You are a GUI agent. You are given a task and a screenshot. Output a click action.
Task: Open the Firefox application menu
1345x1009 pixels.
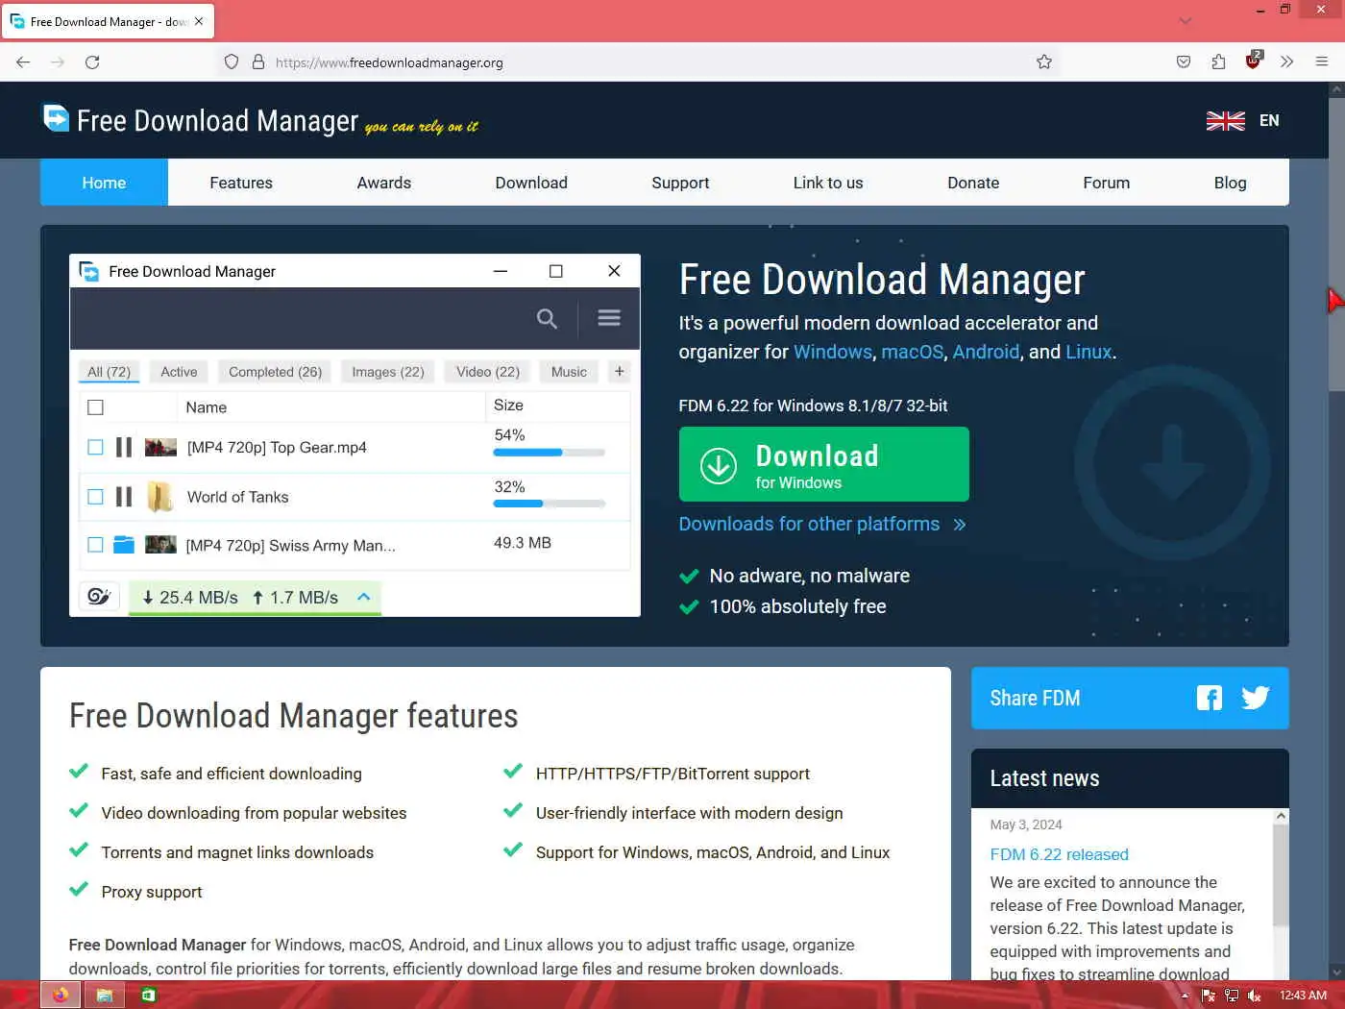1322,62
